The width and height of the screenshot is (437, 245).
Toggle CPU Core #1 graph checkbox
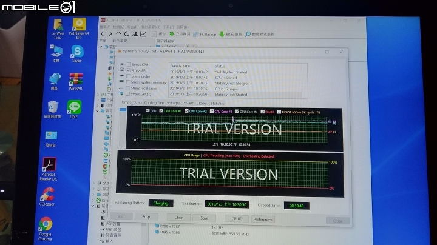(161, 110)
